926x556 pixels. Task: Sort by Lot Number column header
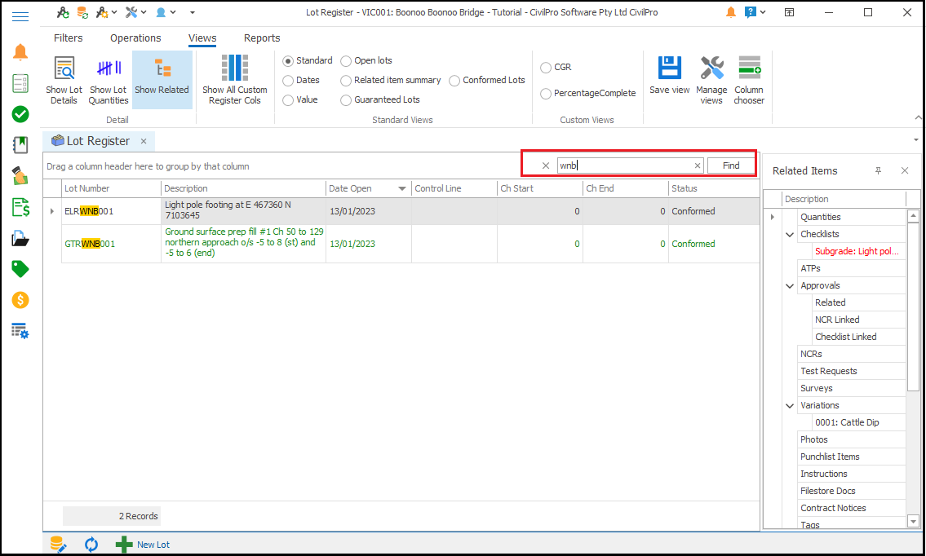tap(111, 188)
